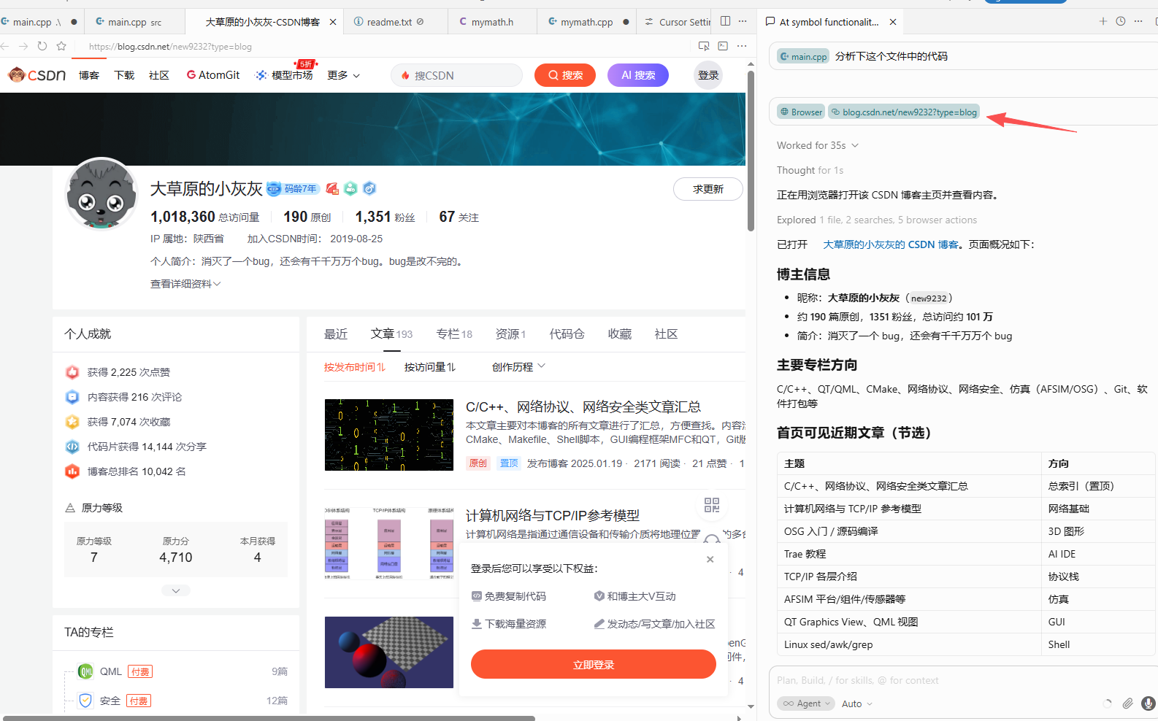Open 模型市场 in CSDN navigation

tap(285, 75)
